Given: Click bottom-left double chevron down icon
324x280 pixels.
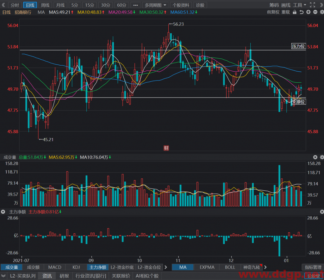Looking at the screenshot, I should (x=3, y=276).
